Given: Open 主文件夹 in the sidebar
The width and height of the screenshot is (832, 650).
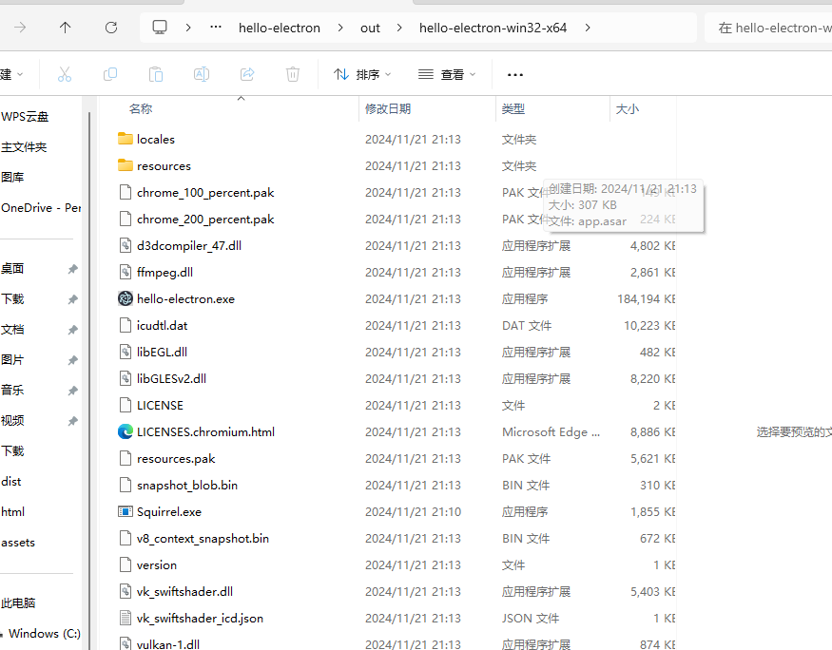Looking at the screenshot, I should 24,147.
